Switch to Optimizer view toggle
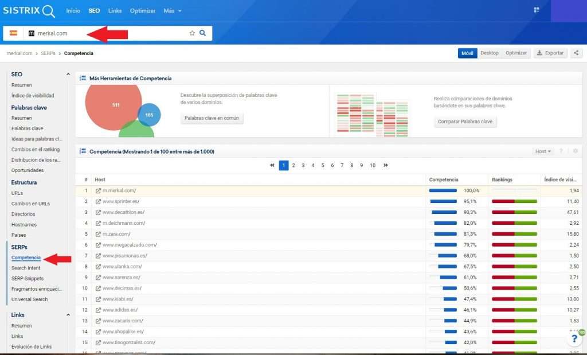The height and width of the screenshot is (355, 587). [516, 53]
